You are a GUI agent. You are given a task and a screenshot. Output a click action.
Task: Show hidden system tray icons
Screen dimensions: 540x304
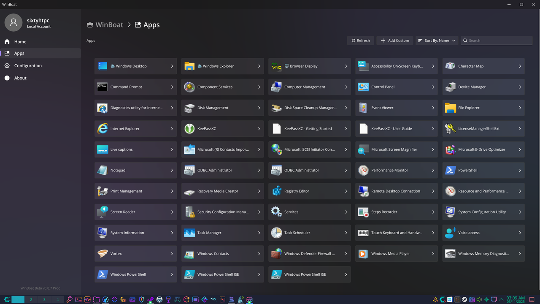501,299
